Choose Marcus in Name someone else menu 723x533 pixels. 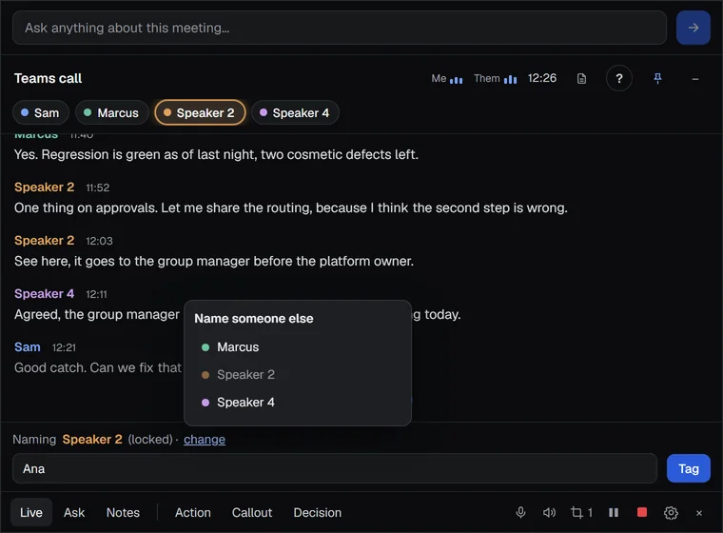click(x=298, y=347)
